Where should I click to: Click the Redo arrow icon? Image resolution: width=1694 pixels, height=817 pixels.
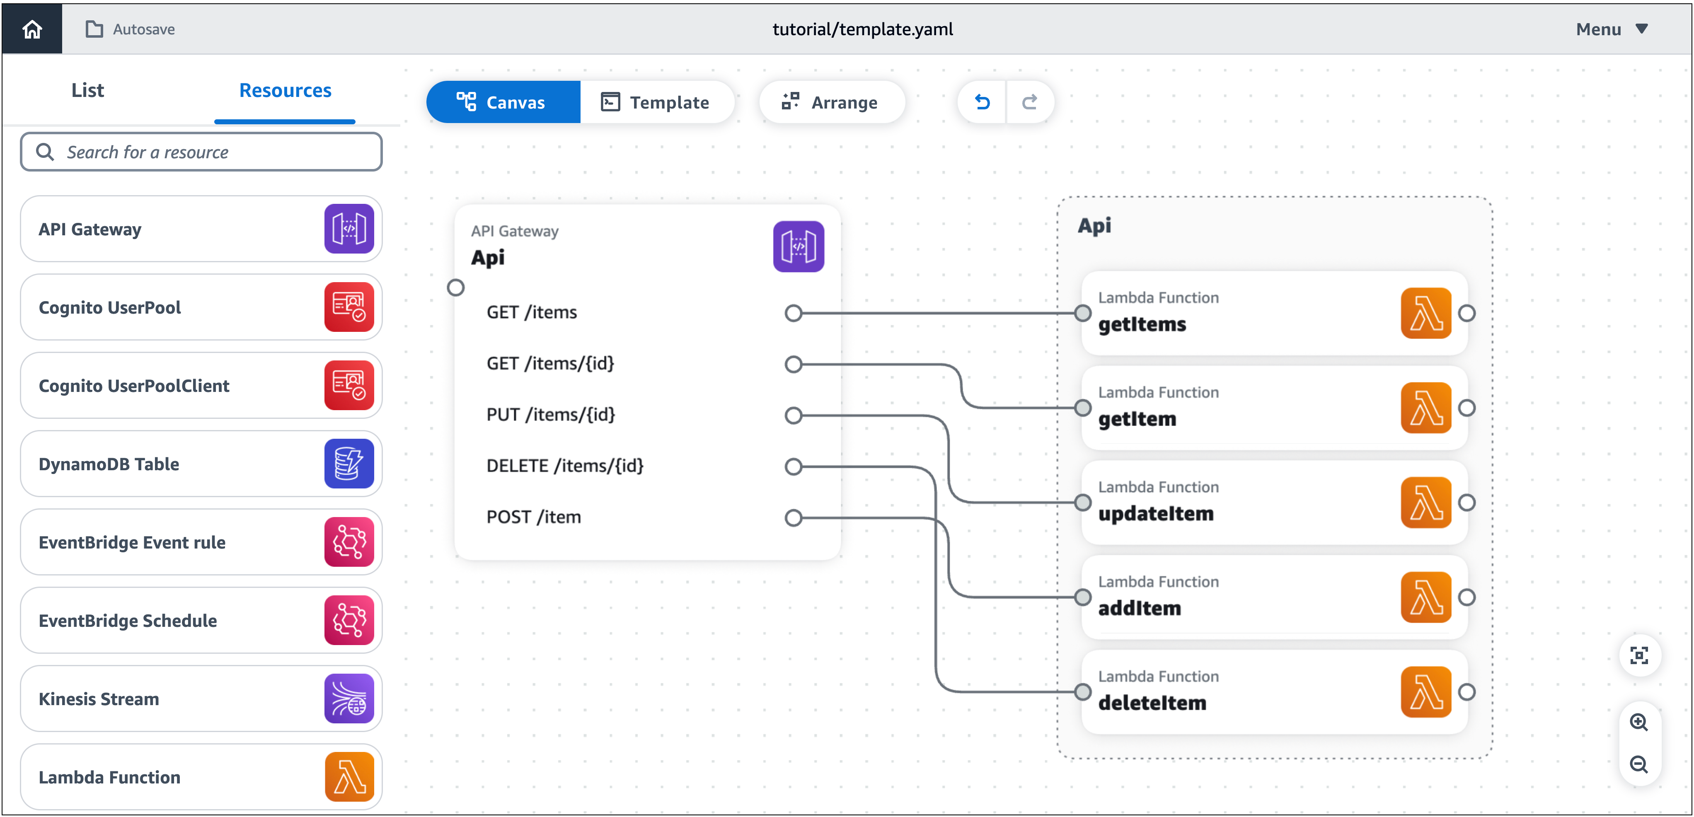coord(1030,102)
